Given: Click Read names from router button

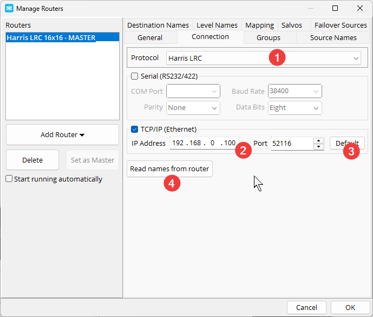Looking at the screenshot, I should (169, 169).
